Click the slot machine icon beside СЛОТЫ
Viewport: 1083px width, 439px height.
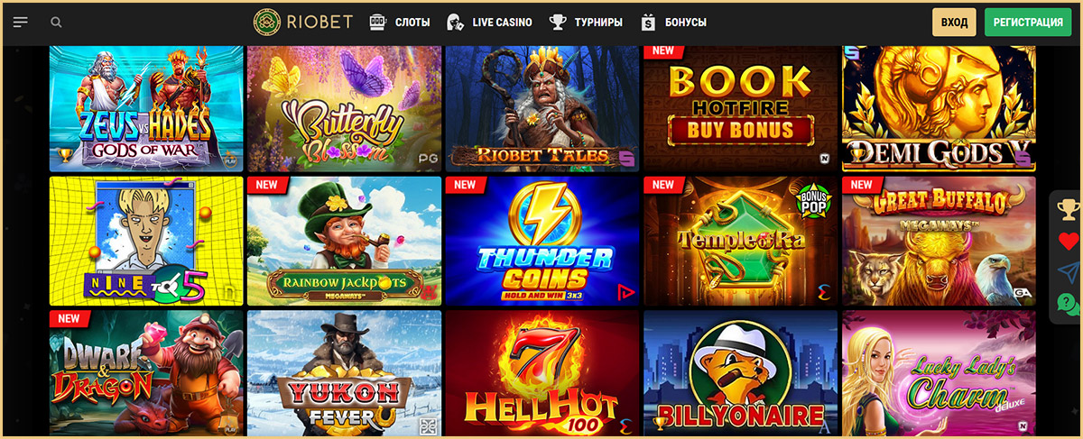pos(378,22)
